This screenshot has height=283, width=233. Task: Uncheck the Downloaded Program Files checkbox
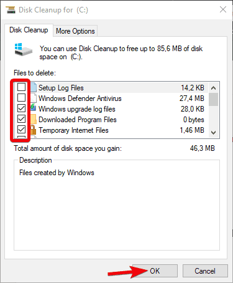[x=21, y=119]
